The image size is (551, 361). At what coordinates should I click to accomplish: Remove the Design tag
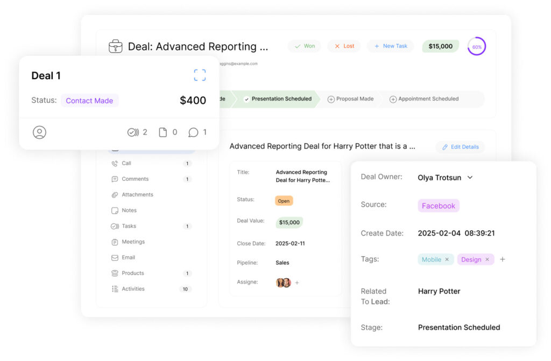(x=487, y=259)
